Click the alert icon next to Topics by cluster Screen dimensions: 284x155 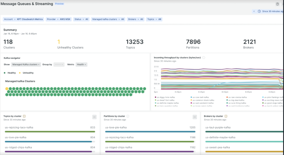coord(24,116)
